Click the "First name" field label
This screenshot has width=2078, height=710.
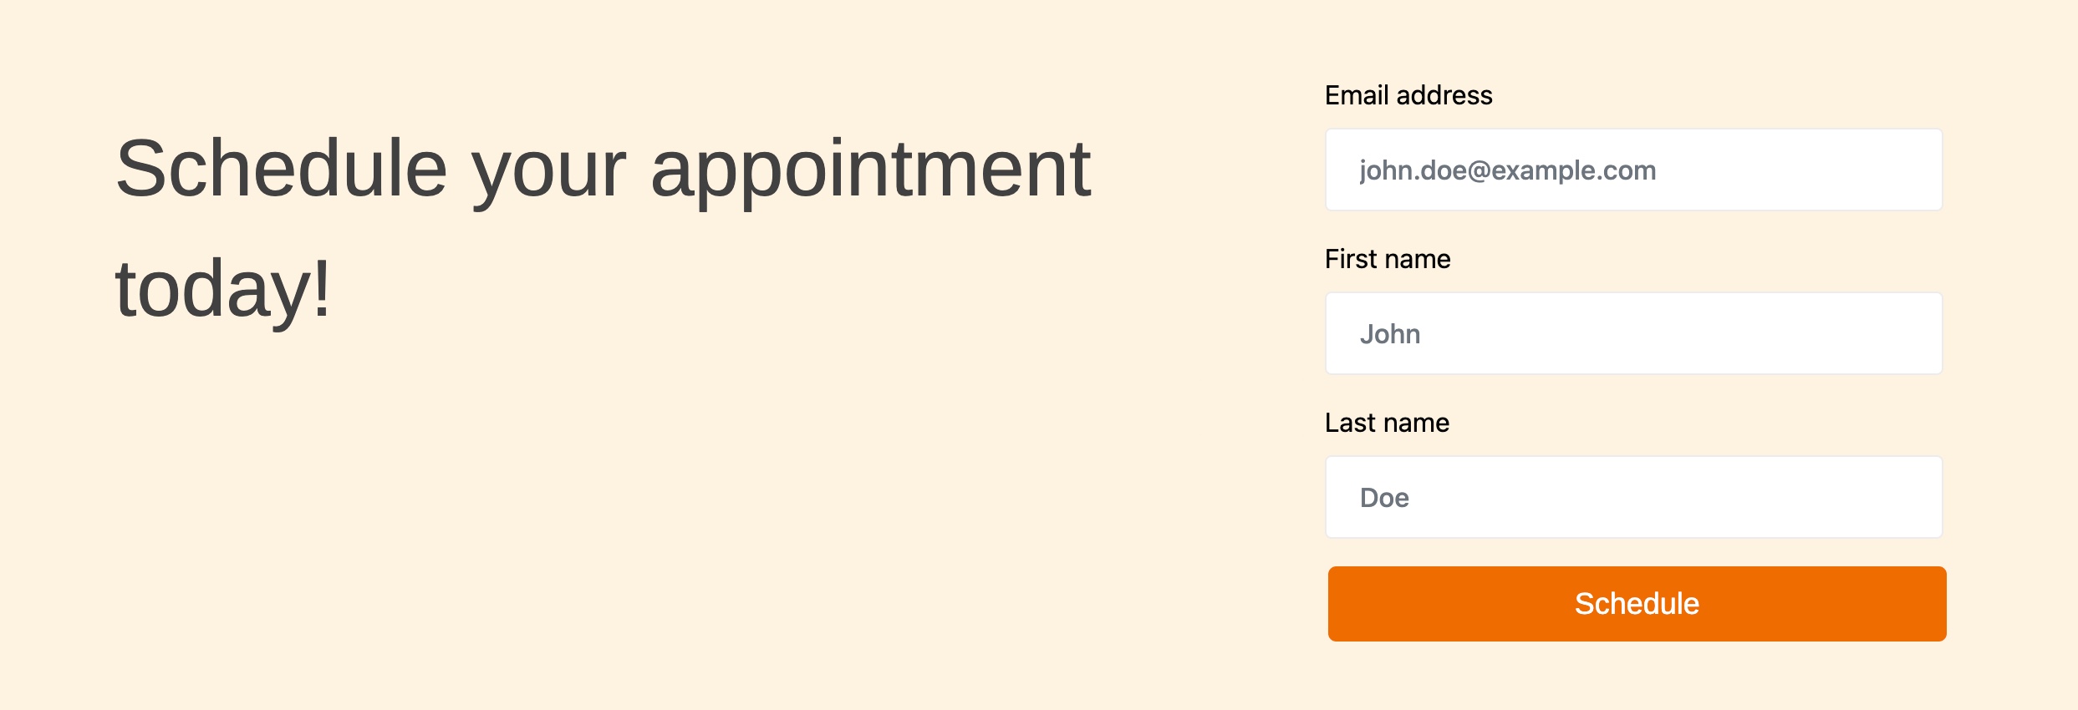tap(1388, 259)
